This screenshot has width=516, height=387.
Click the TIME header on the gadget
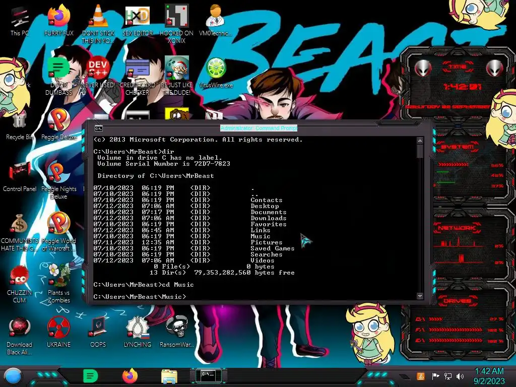458,67
